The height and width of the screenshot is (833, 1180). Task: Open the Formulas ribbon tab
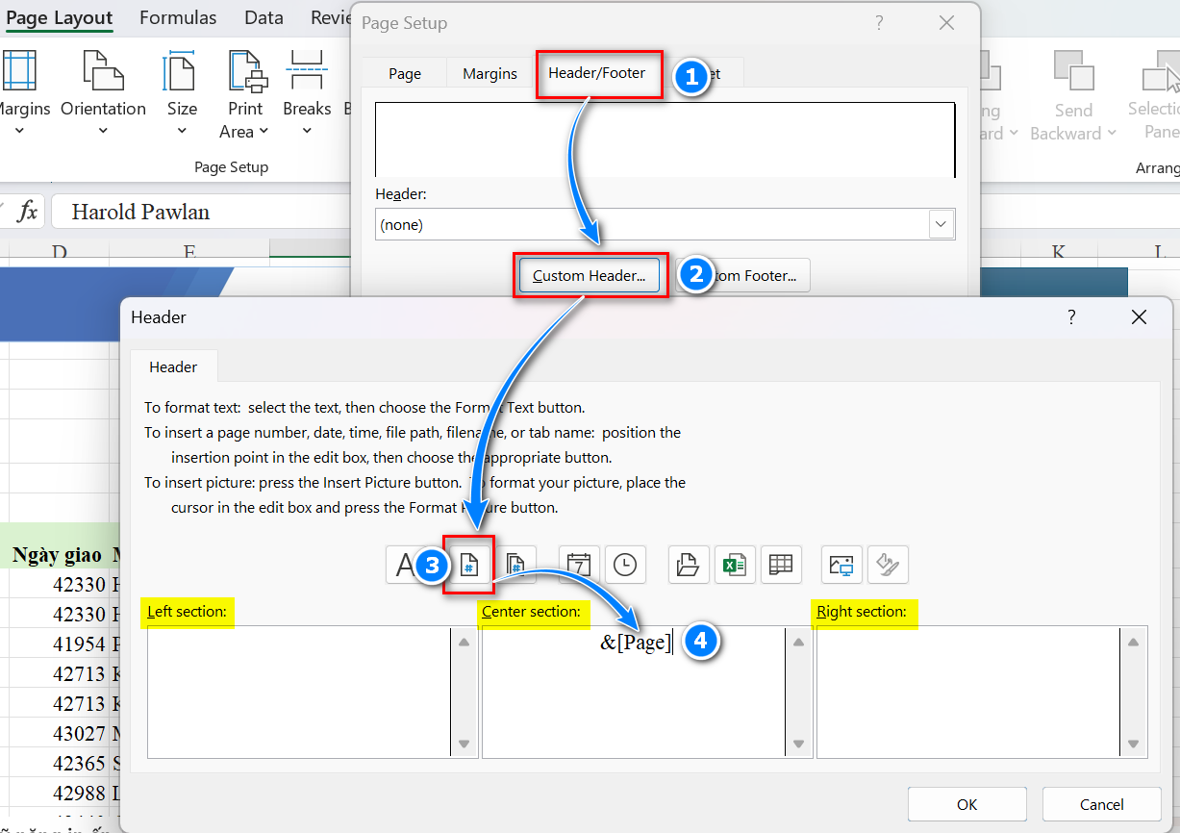click(178, 17)
